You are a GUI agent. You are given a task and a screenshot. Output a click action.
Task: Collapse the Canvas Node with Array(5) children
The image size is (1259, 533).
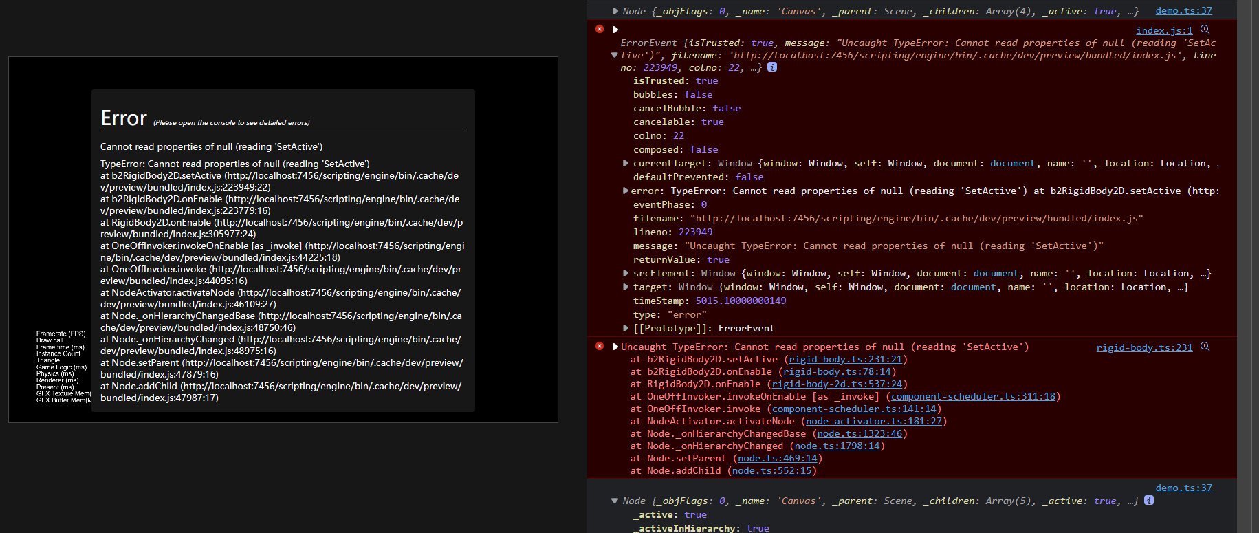(615, 501)
